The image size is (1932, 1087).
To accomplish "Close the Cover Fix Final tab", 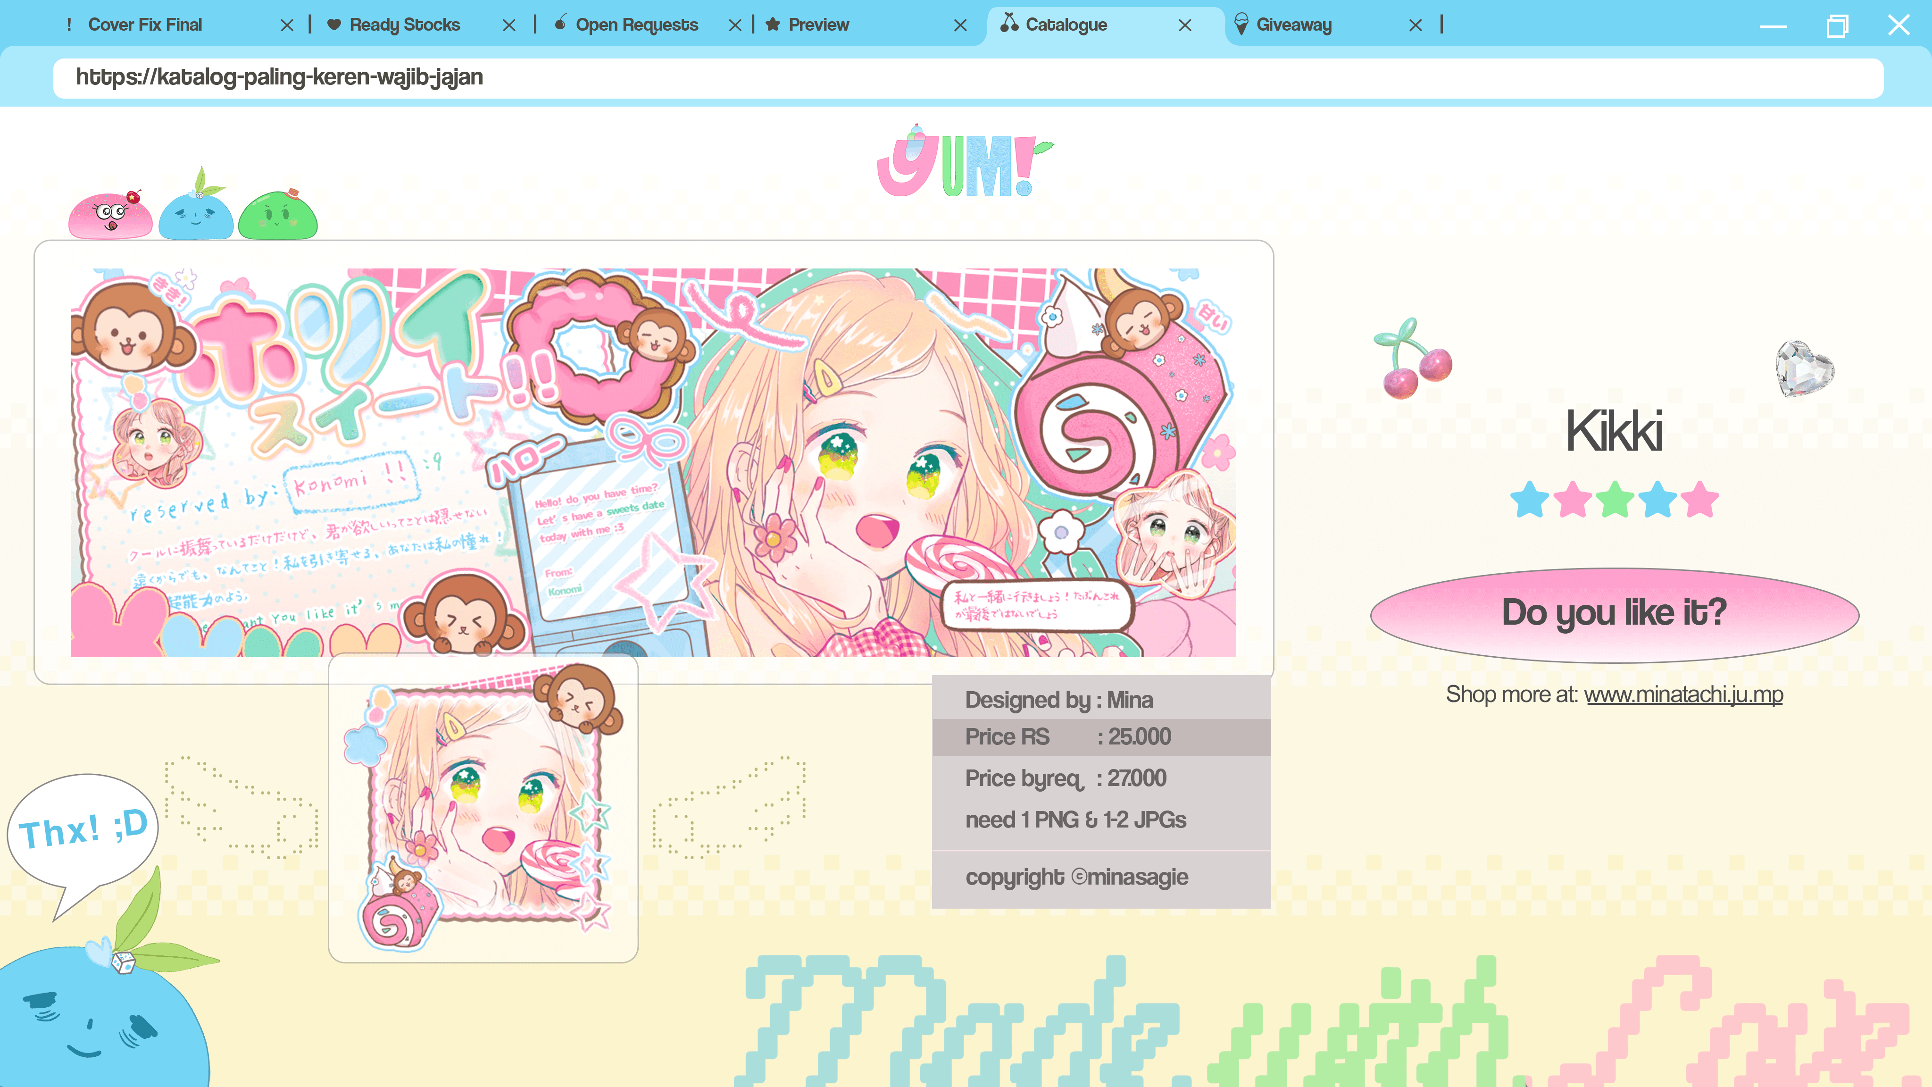I will 287,25.
